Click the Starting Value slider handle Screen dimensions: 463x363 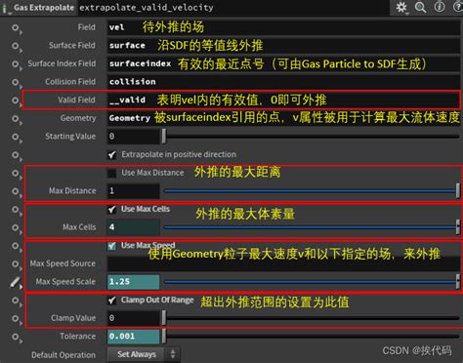click(164, 137)
